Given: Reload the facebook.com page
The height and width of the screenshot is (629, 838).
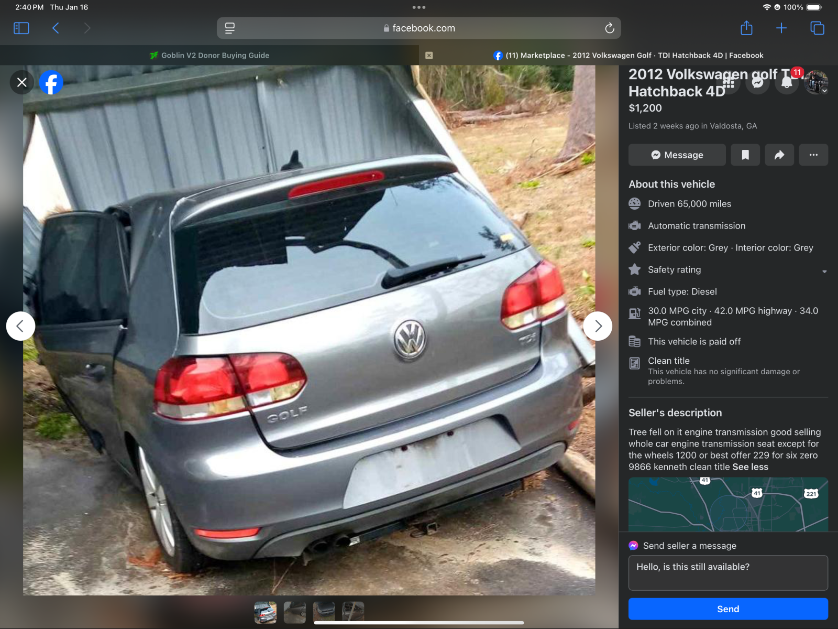Looking at the screenshot, I should 609,28.
